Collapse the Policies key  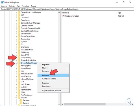pyautogui.click(x=16, y=98)
